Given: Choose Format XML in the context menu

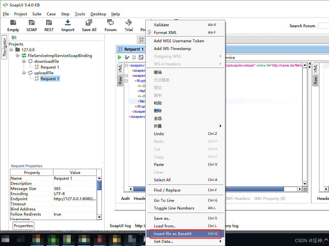Looking at the screenshot, I should click(x=185, y=32).
